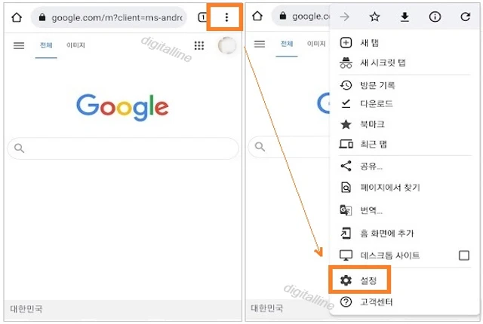Tap the home icon in right screen

[257, 16]
